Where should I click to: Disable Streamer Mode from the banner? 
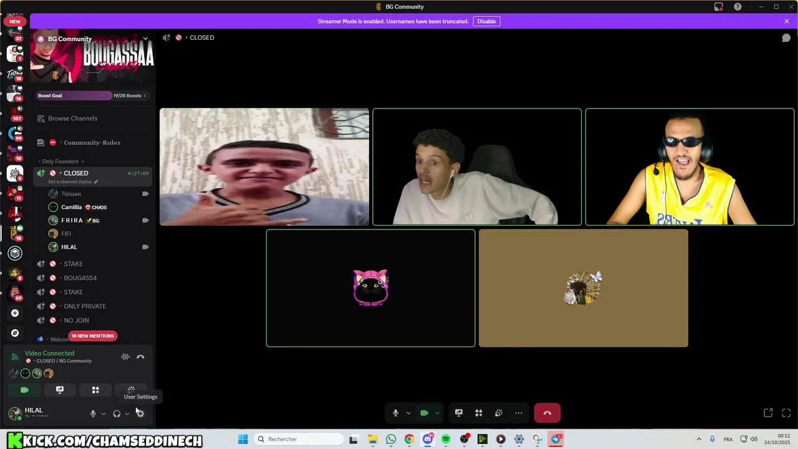coord(486,21)
